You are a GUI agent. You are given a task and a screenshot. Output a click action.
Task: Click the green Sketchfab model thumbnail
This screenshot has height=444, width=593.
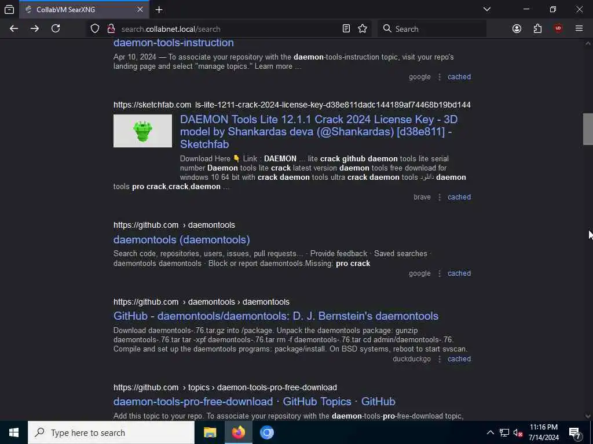(142, 131)
